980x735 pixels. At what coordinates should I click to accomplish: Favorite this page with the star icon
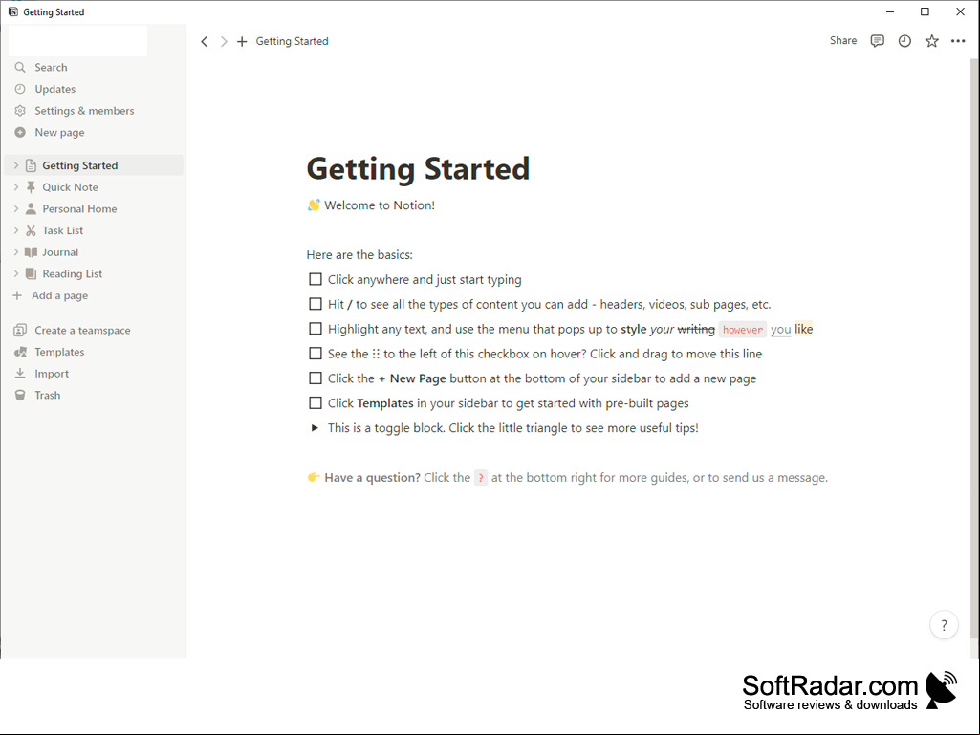coord(932,41)
